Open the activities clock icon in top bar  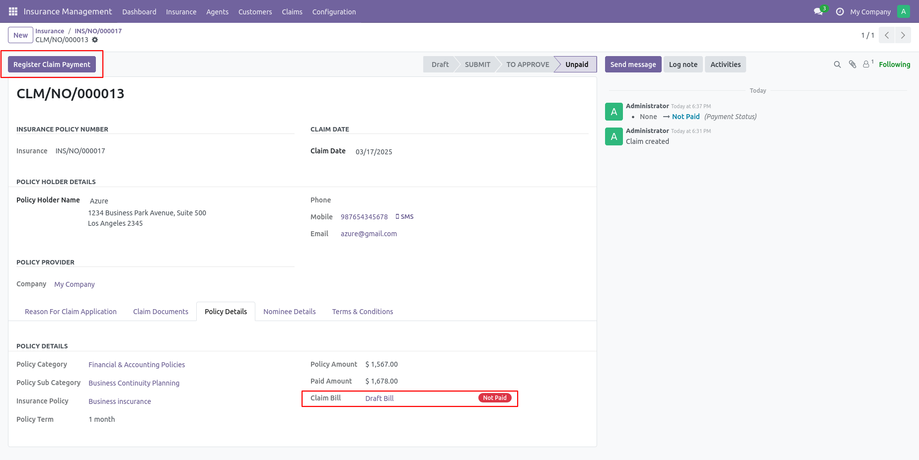[840, 11]
